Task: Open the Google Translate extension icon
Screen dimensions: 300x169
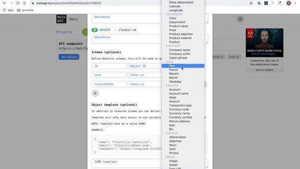Action: [259, 3]
